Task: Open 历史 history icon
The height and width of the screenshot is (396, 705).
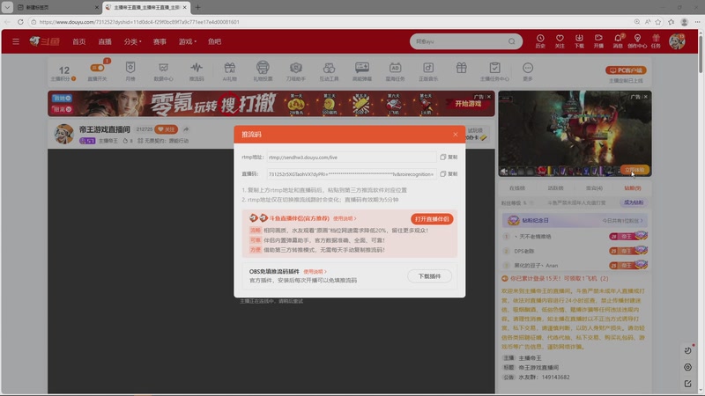Action: coord(540,41)
